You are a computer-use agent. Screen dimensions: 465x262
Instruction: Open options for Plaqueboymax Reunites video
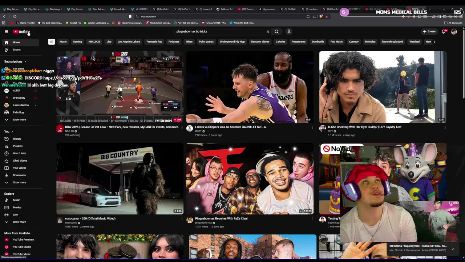[312, 219]
